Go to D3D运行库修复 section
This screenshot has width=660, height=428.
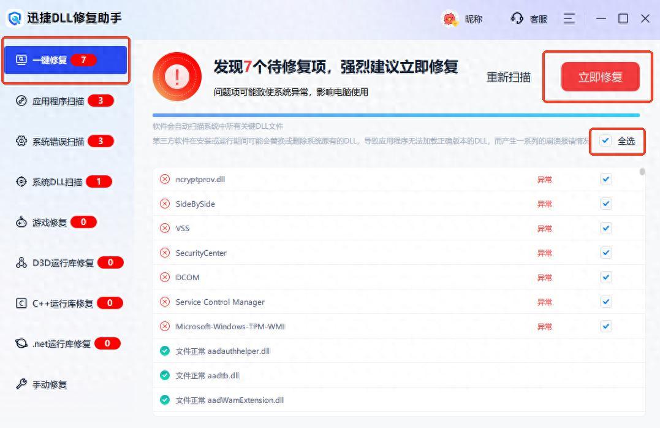(x=63, y=263)
